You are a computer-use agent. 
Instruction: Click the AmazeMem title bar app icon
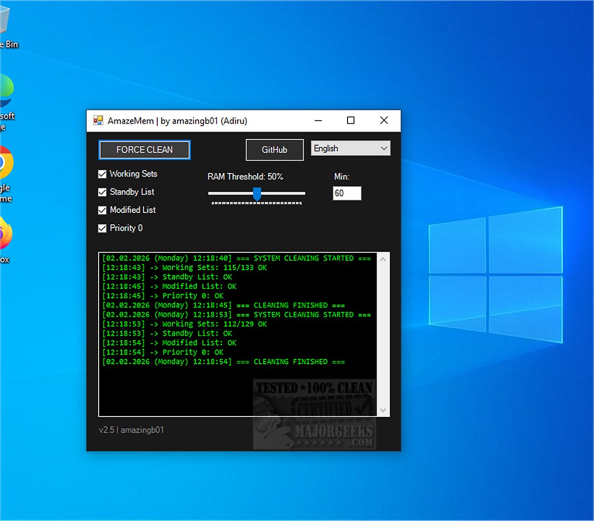click(98, 121)
